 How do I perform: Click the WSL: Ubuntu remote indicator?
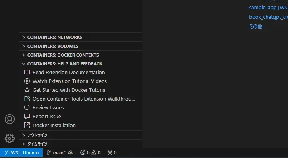[21, 153]
